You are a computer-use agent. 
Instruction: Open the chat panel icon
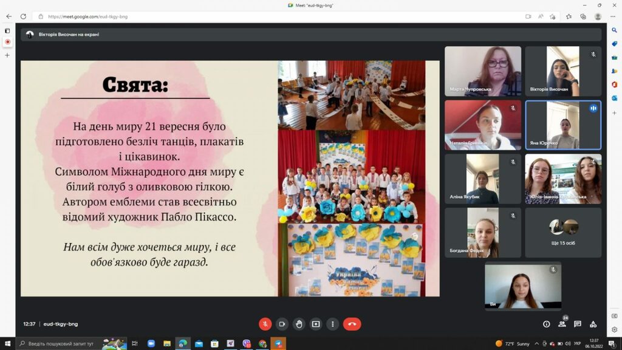click(578, 324)
